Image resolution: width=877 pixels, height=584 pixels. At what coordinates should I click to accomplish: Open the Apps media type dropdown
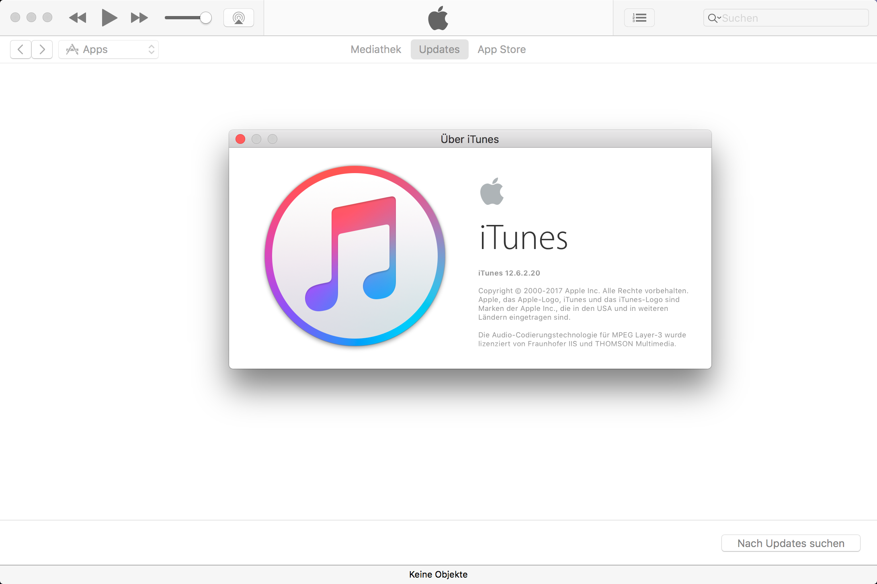coord(109,49)
